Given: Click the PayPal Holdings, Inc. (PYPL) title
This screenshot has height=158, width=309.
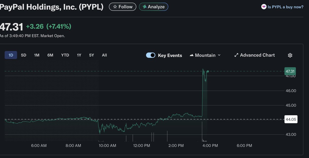Looking at the screenshot, I should pyautogui.click(x=51, y=7).
